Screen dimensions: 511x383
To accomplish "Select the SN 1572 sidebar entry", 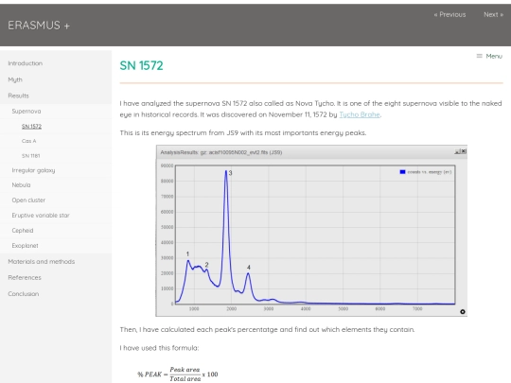I will 31,127.
